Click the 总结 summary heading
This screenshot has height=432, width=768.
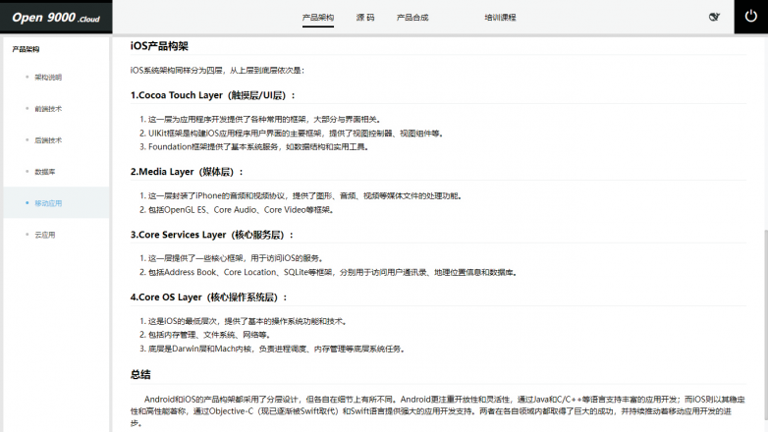(x=140, y=374)
